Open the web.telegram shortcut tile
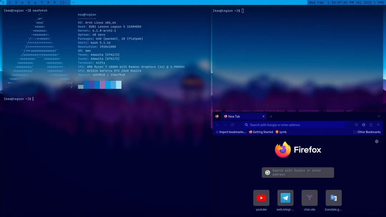The width and height of the screenshot is (386, 217). pyautogui.click(x=285, y=198)
